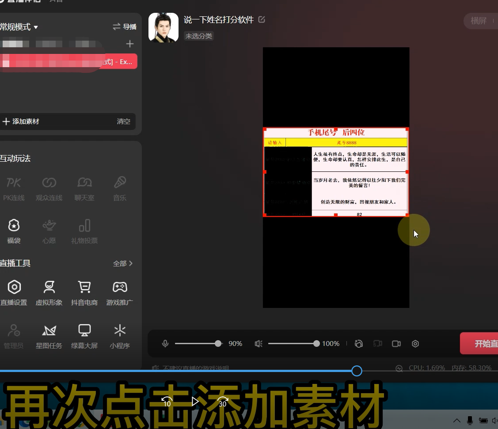Screen dimensions: 498x429
Task: Open 抖音电商 e-commerce tool
Action: (x=84, y=292)
